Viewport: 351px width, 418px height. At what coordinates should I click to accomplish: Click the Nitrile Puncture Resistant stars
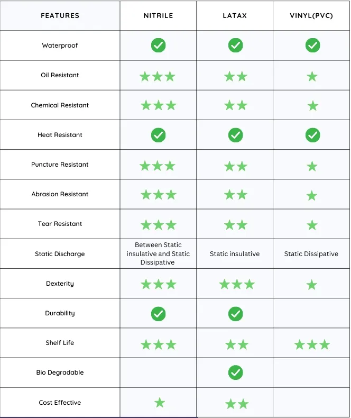(x=158, y=166)
